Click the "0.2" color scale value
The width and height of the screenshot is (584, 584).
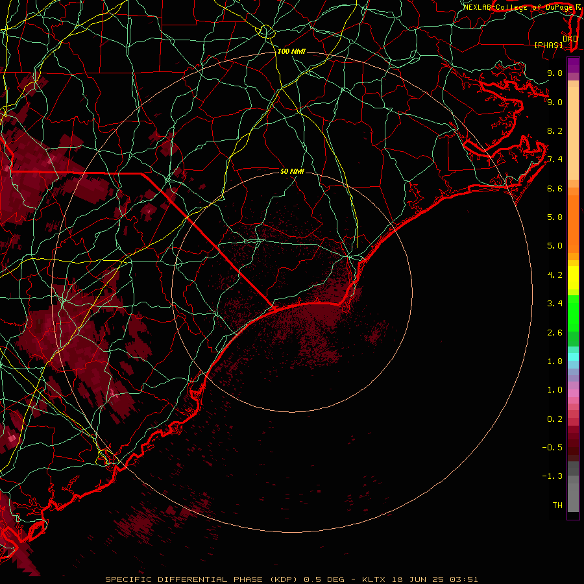coord(555,419)
